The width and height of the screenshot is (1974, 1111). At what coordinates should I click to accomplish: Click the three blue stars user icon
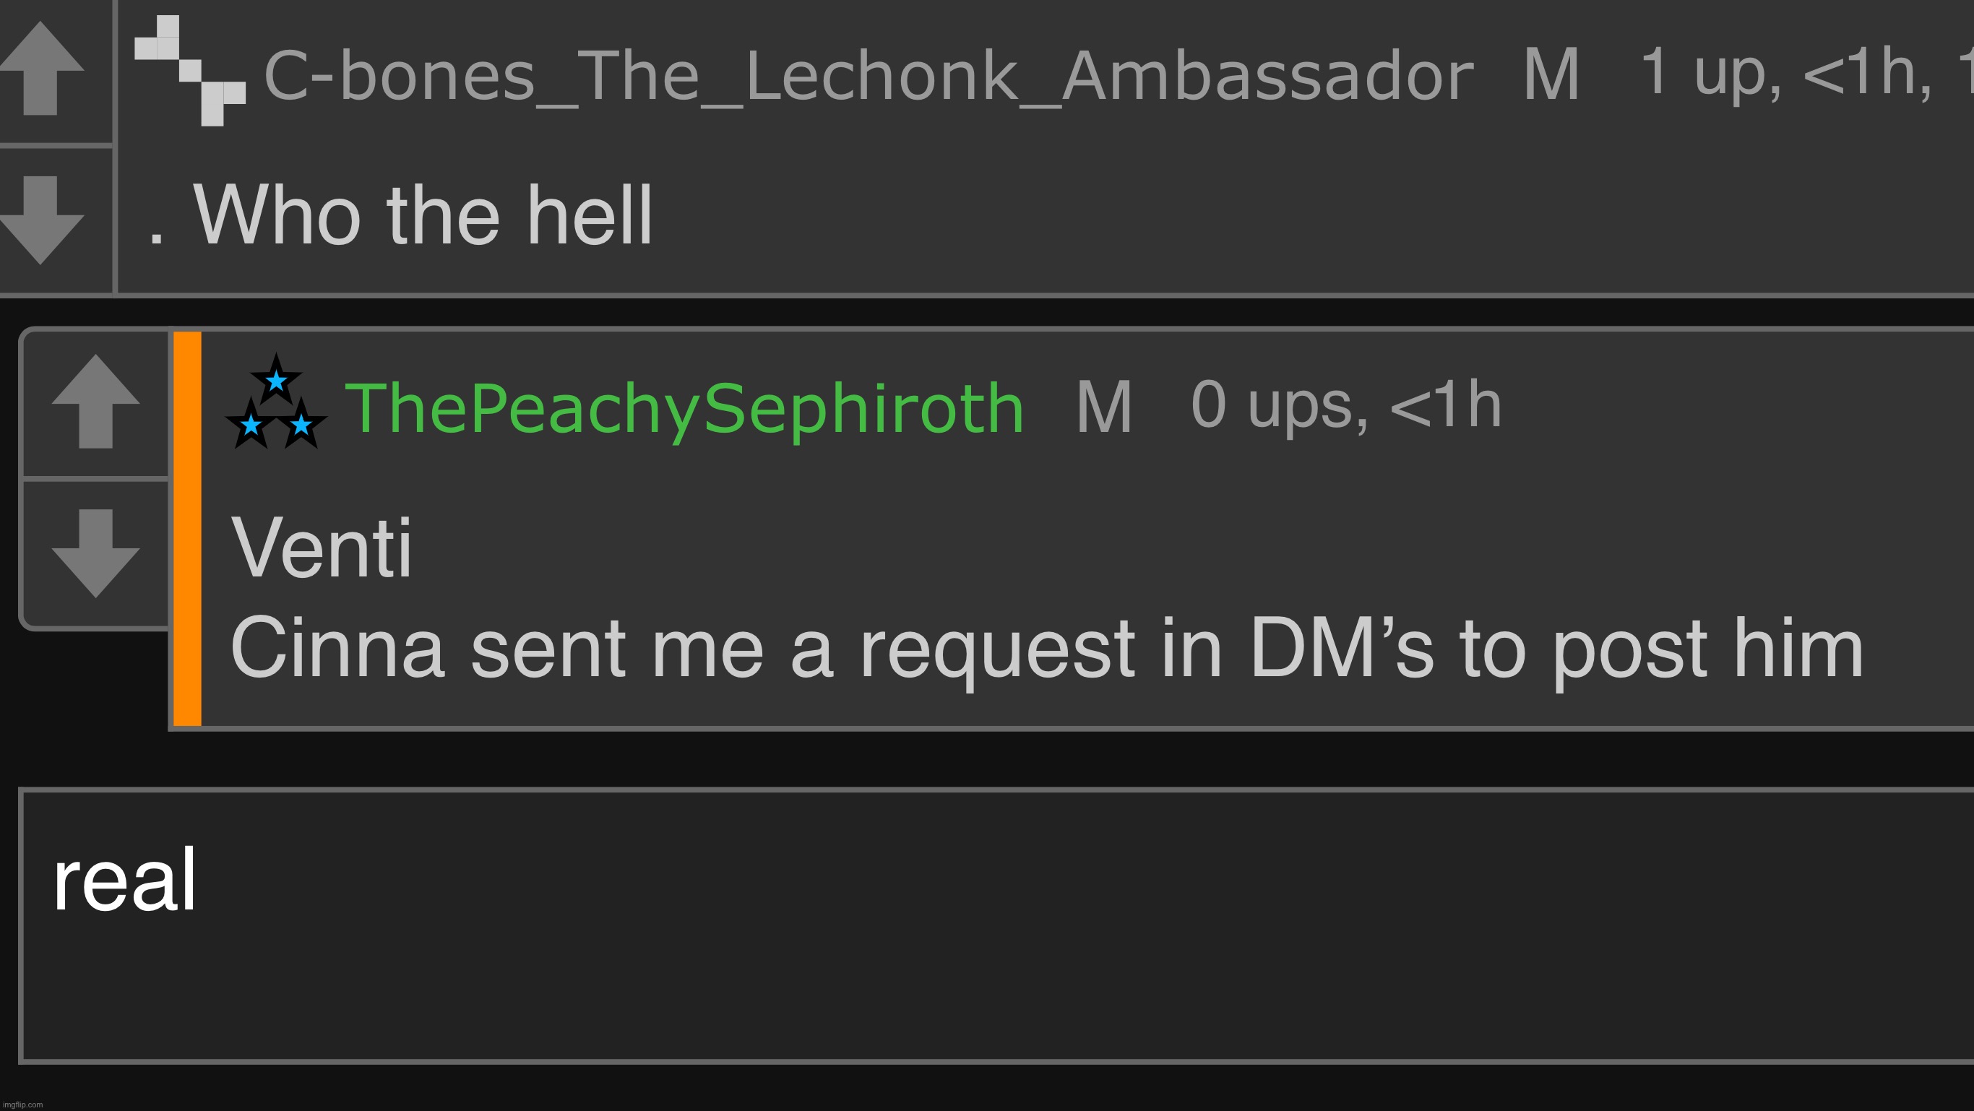click(x=276, y=402)
